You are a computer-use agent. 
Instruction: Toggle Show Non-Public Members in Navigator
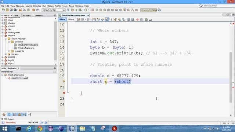[x=19, y=114]
